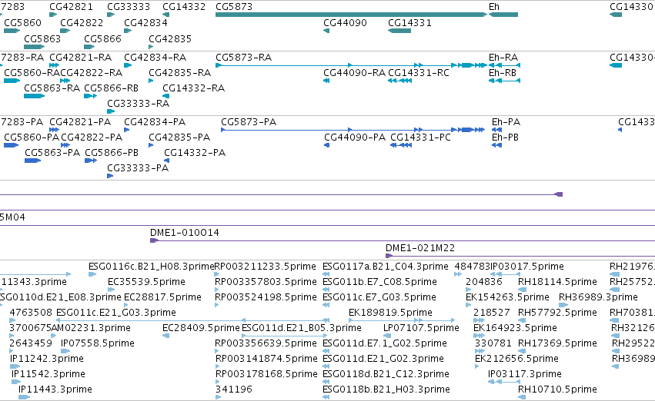Select the IP11242.3prime EST label
The height and width of the screenshot is (401, 655).
pyautogui.click(x=47, y=359)
